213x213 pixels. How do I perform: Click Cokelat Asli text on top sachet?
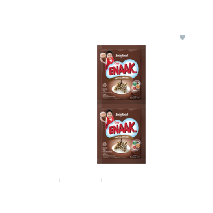pos(135,98)
